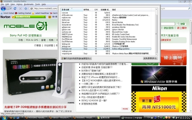Select the eDSLoader.exe process row
This screenshot has height=120, width=192.
(x=106, y=15)
